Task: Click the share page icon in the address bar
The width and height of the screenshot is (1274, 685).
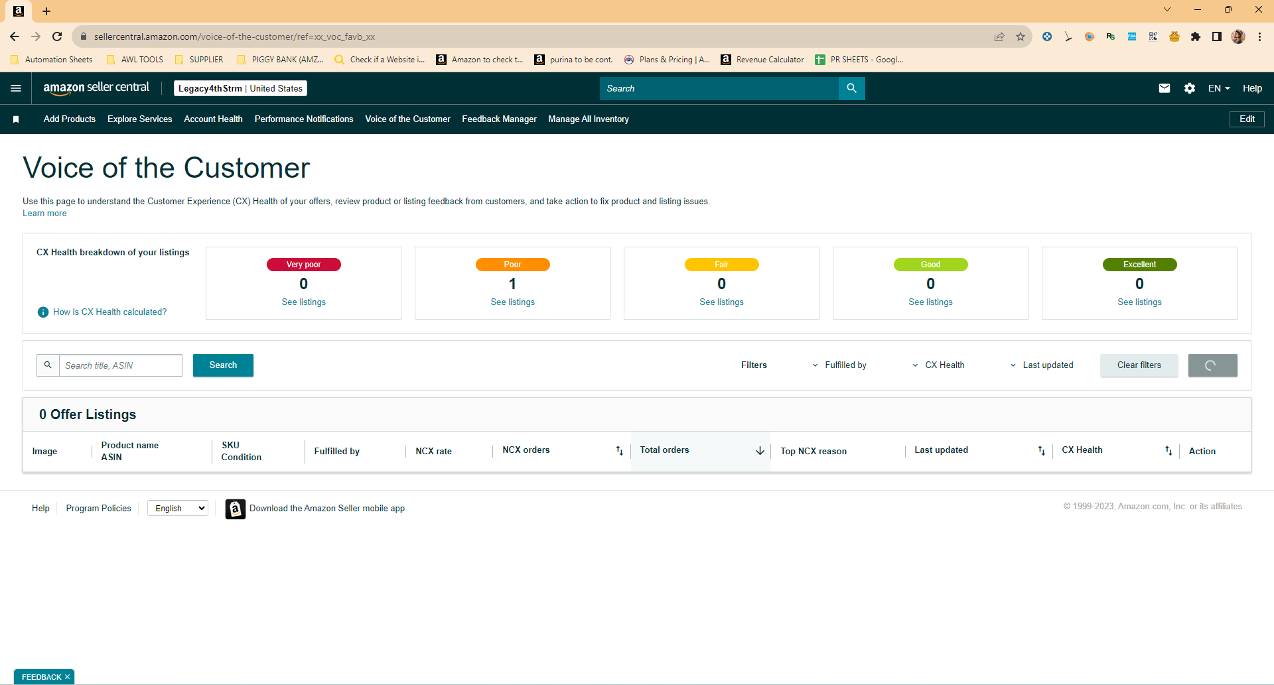Action: [x=999, y=36]
